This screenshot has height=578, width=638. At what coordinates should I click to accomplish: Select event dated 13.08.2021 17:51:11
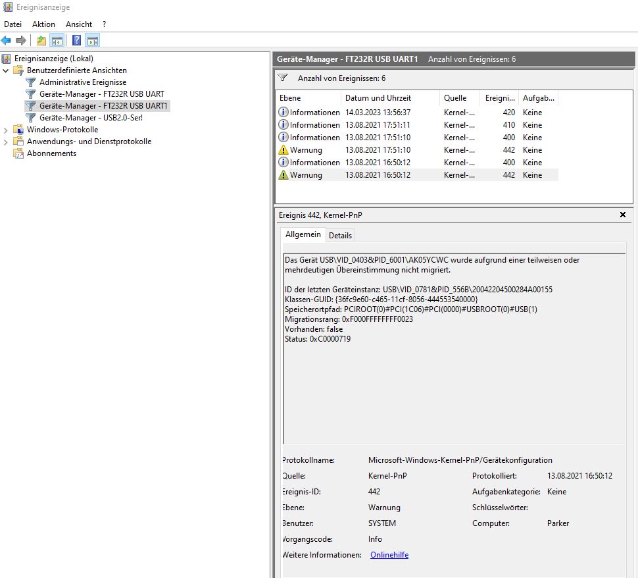point(418,124)
